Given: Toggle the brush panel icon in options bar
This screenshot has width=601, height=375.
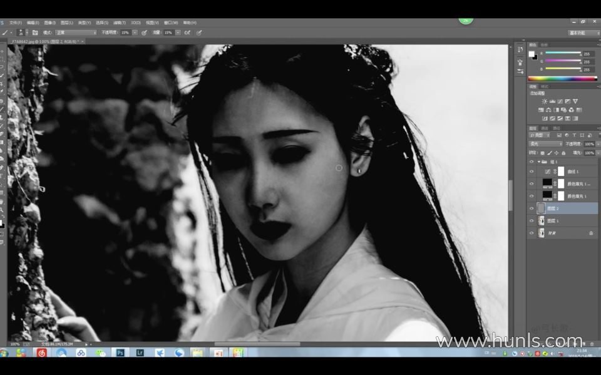Looking at the screenshot, I should coord(35,33).
